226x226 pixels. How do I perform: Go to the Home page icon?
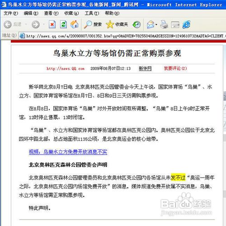click(x=75, y=24)
